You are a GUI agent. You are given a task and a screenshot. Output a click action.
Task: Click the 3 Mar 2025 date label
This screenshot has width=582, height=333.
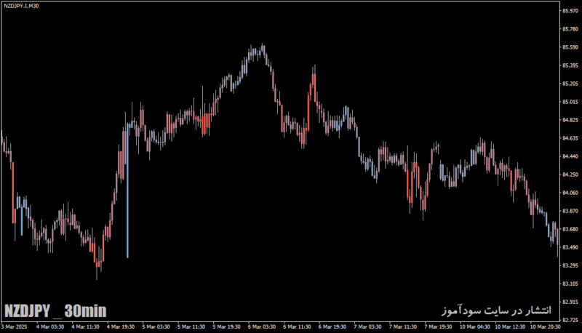14,326
